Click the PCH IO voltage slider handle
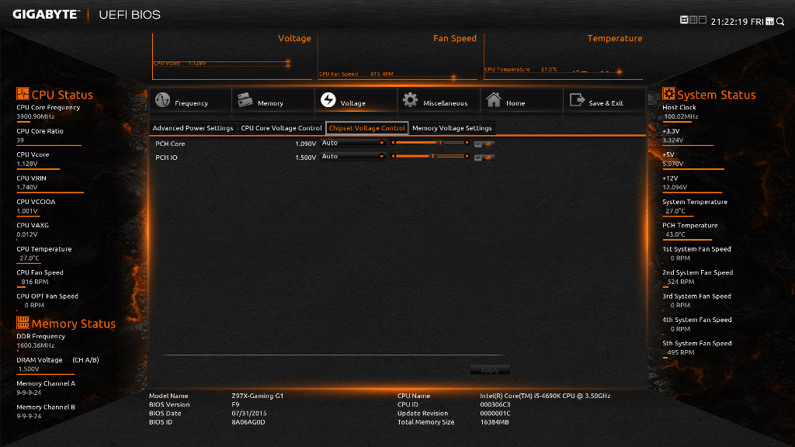The image size is (795, 447). (x=432, y=157)
